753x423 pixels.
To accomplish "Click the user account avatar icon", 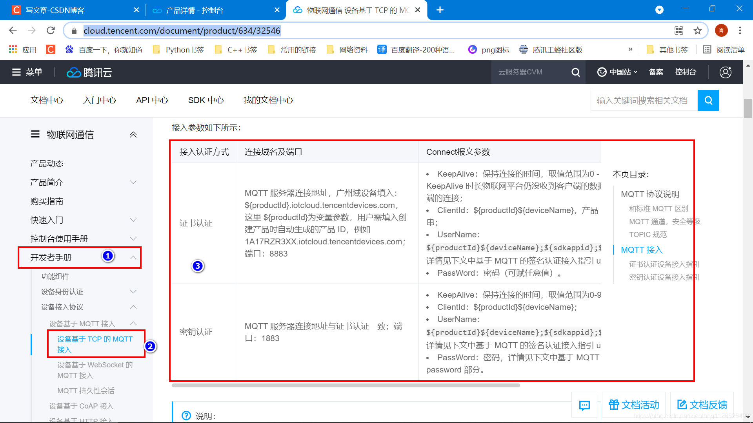I will tap(725, 72).
